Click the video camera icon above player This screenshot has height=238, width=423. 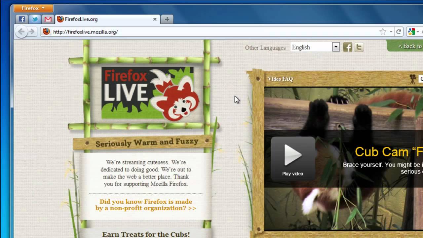tap(413, 79)
